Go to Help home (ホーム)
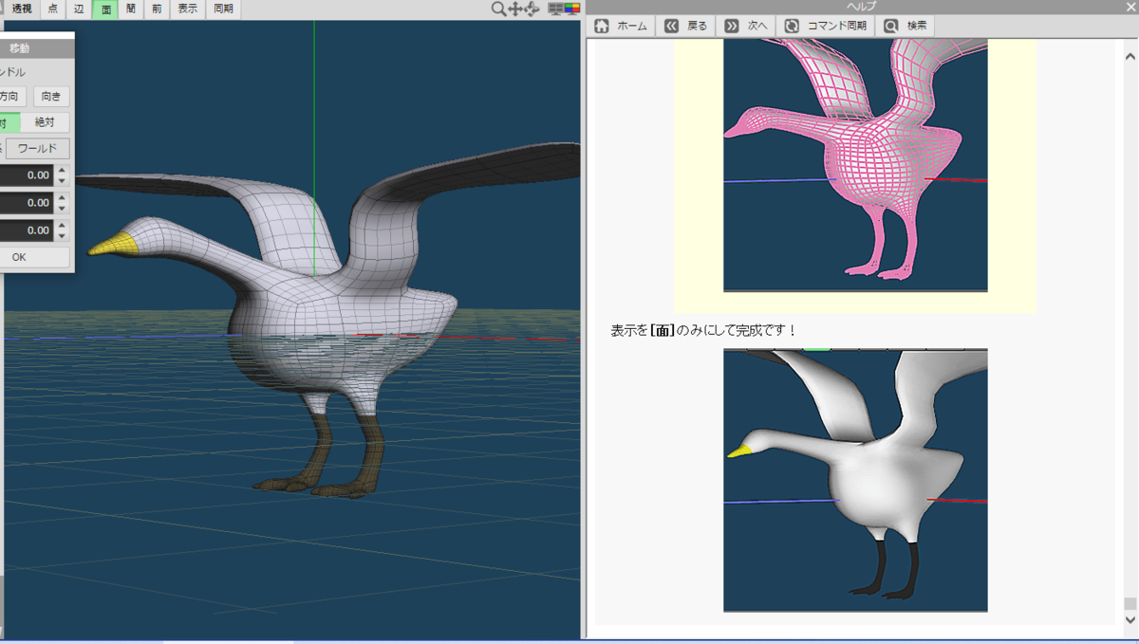 click(622, 27)
